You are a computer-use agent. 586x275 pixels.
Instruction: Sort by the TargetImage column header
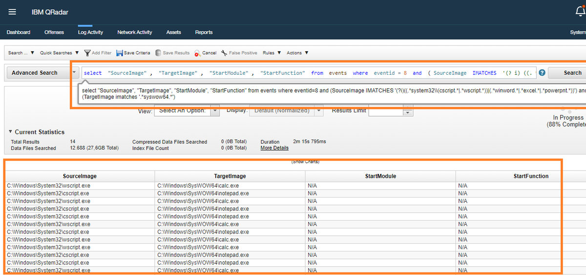pos(230,176)
